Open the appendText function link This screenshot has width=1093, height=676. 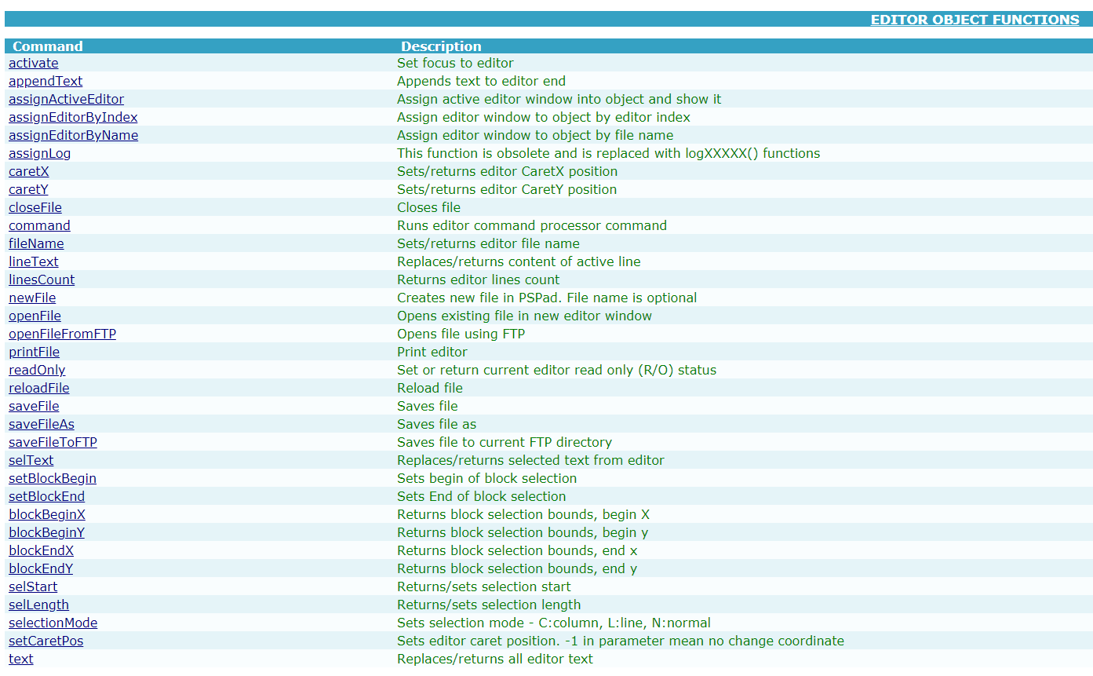(x=46, y=81)
